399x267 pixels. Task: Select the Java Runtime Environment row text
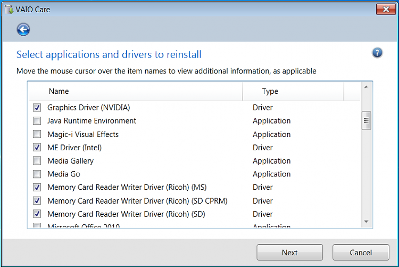[92, 121]
